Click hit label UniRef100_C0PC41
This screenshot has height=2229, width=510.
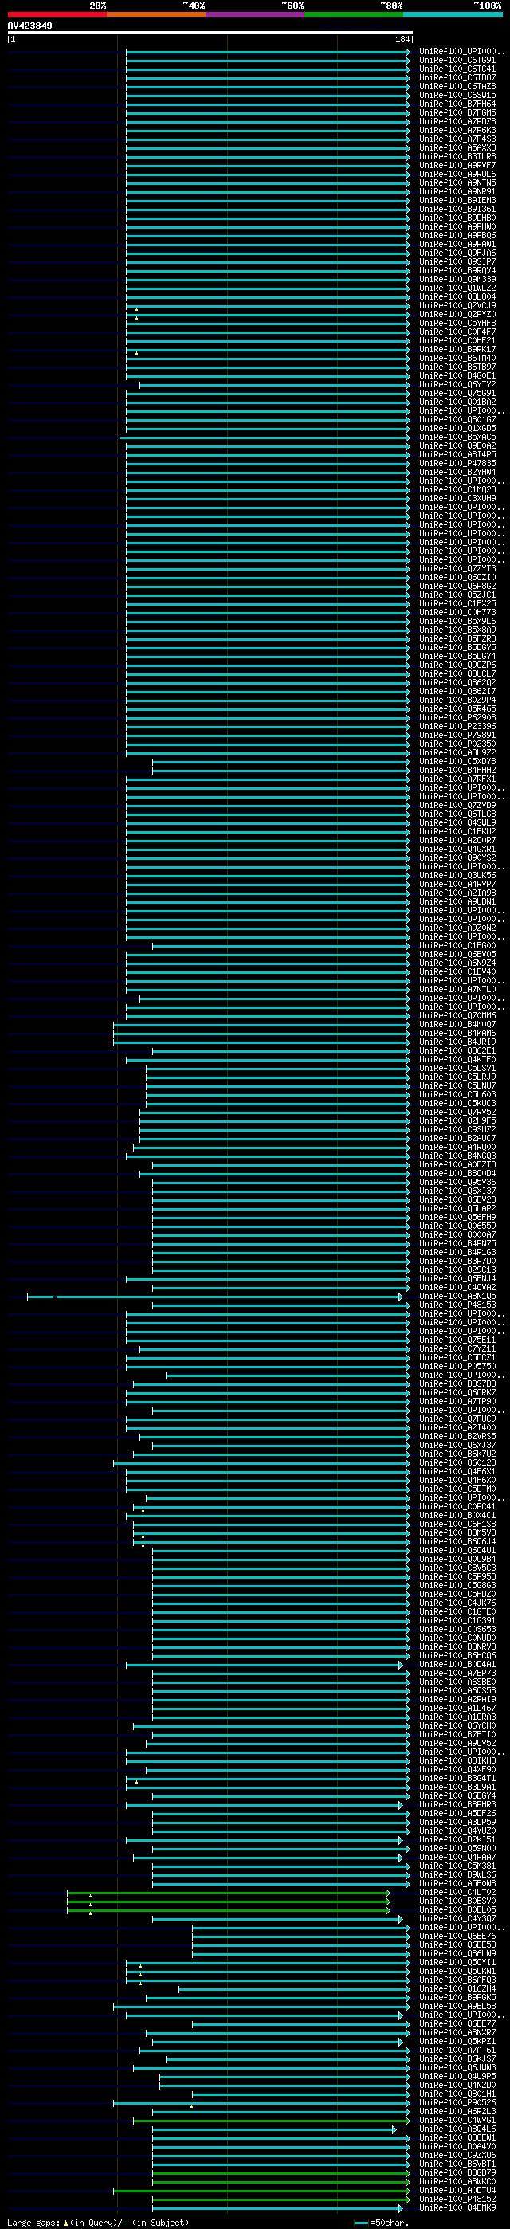tap(457, 1506)
